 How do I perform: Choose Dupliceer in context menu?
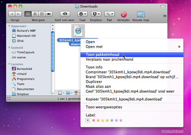click(132, 82)
